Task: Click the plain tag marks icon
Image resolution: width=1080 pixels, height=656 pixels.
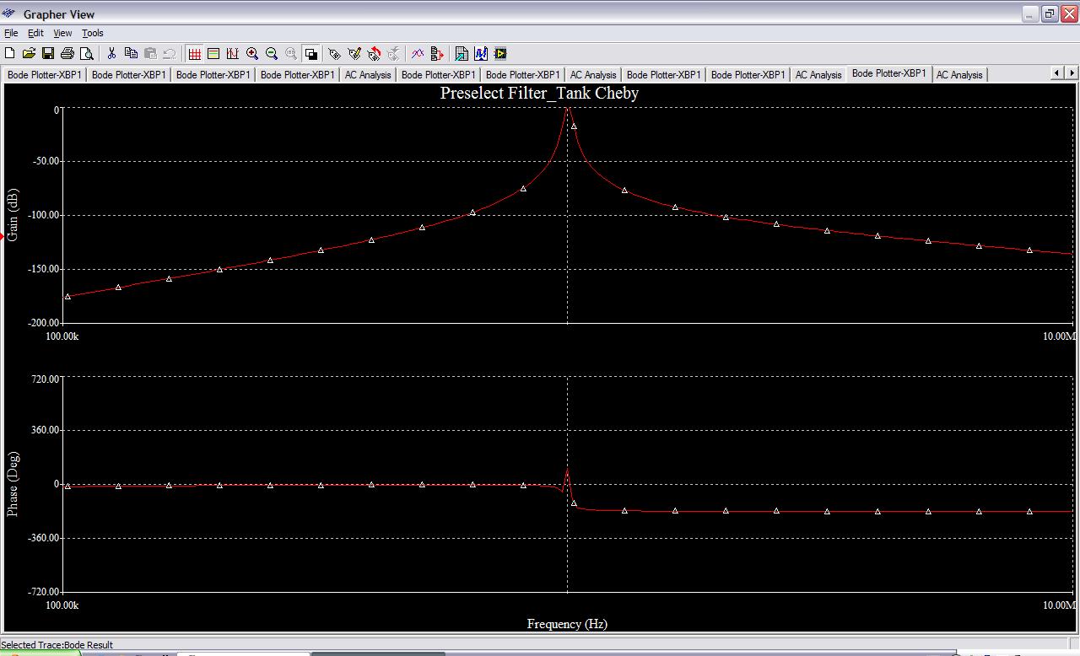Action: coord(334,53)
